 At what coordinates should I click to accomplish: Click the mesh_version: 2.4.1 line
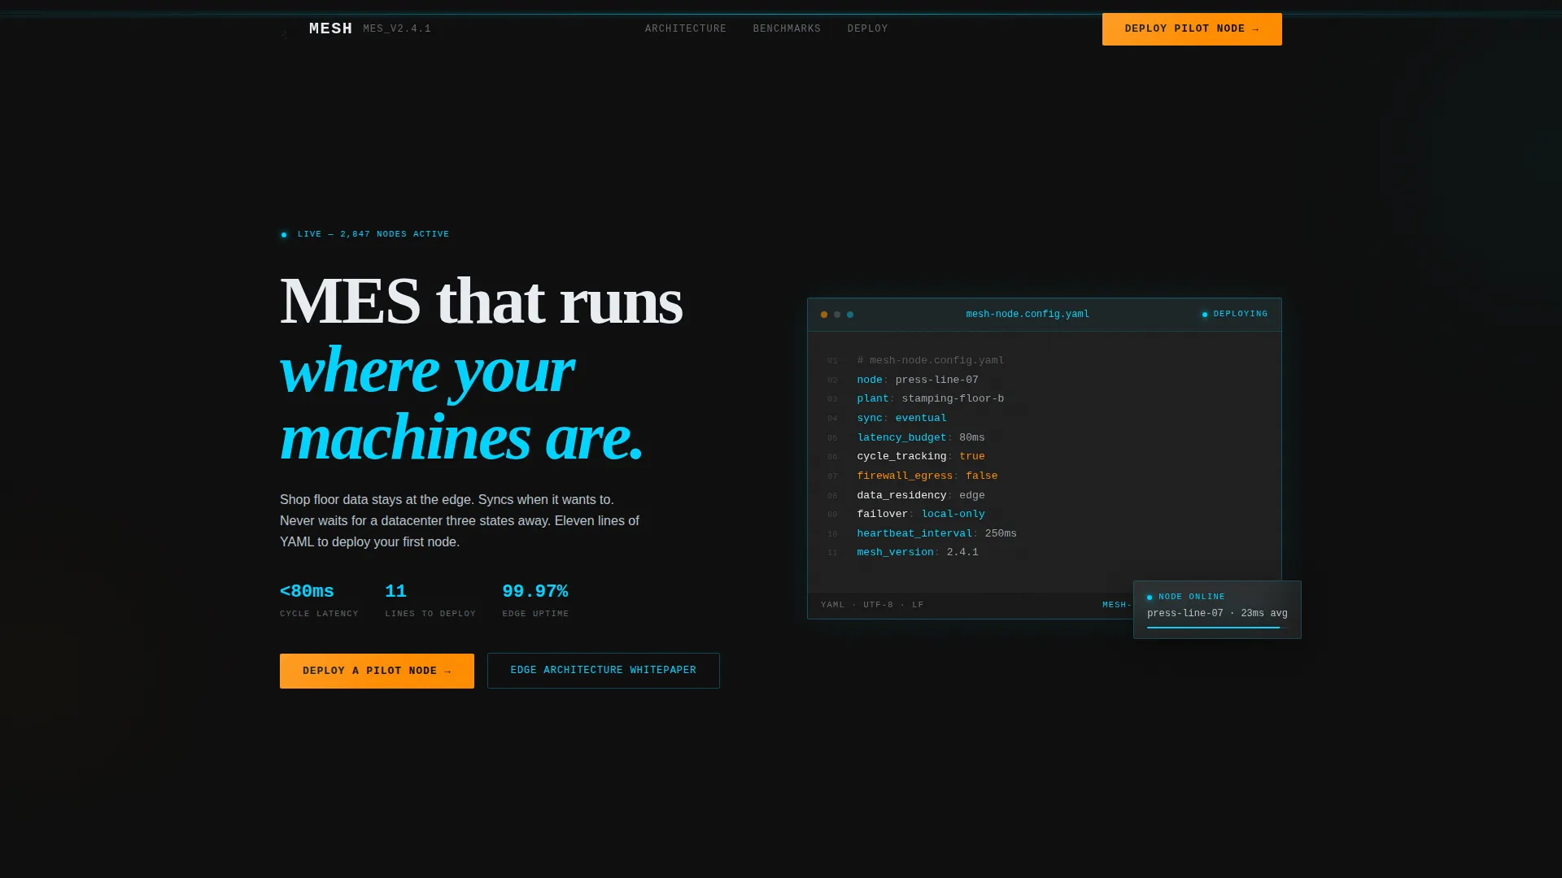[x=917, y=553]
